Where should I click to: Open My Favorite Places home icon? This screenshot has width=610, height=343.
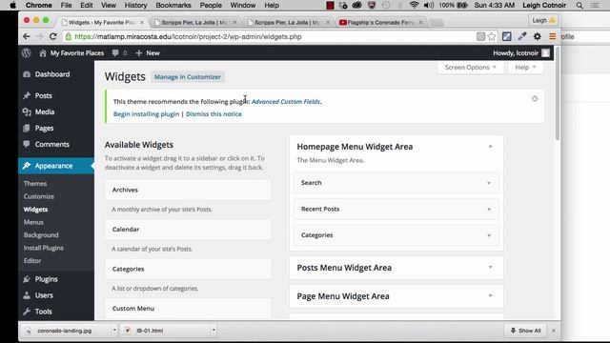[43, 53]
